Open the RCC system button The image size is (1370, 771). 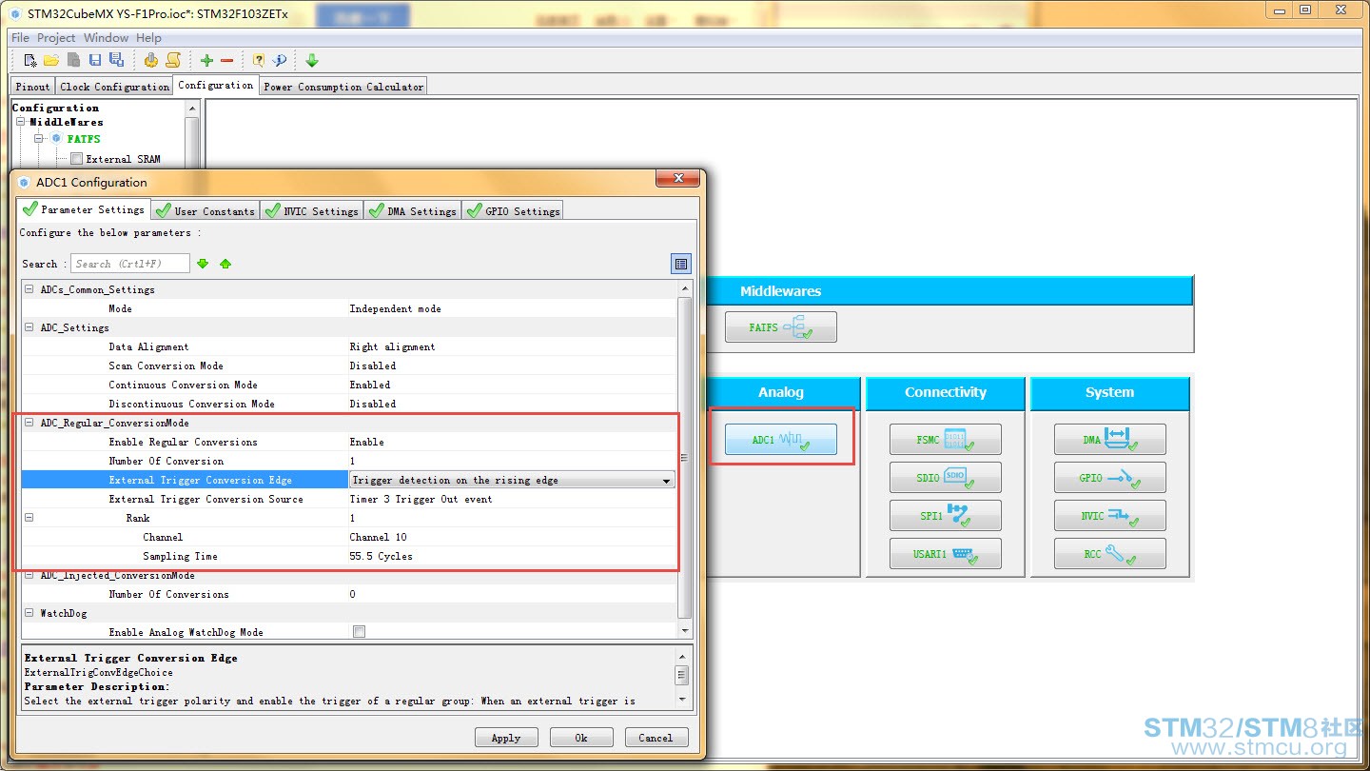[x=1110, y=554]
